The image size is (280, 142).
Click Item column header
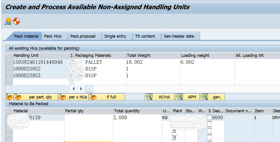pyautogui.click(x=263, y=111)
